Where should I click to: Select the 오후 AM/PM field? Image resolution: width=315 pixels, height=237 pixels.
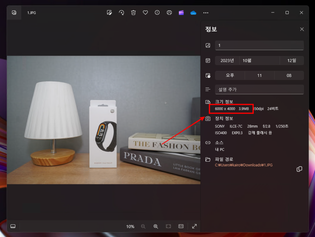[x=230, y=75]
